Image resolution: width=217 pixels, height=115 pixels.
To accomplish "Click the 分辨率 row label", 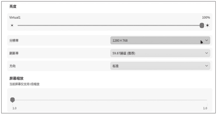I will coord(14,40).
